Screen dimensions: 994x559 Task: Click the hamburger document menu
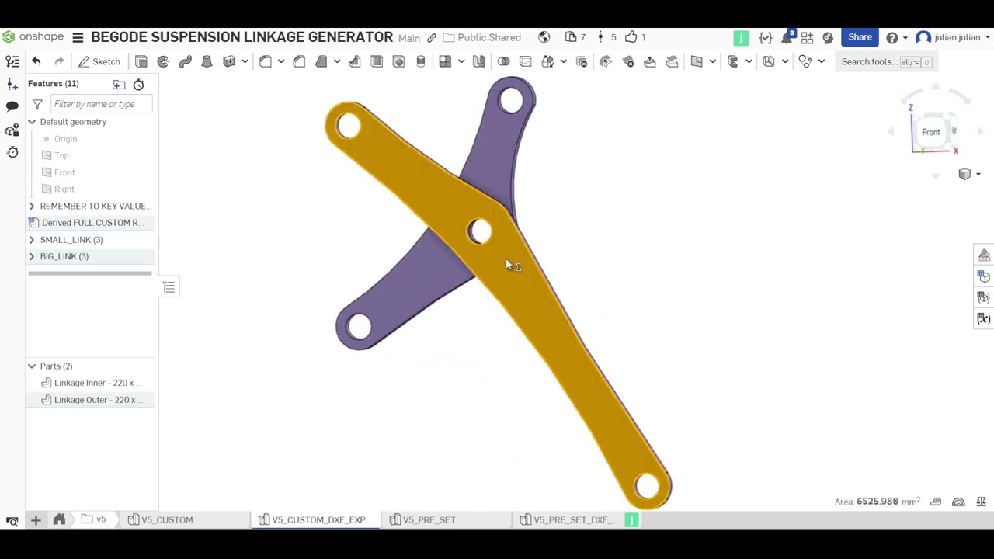click(x=78, y=37)
